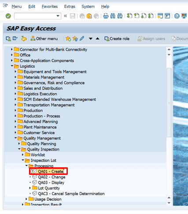Click the Assign users button
Viewport: 188px width, 214px height.
pyautogui.click(x=151, y=39)
